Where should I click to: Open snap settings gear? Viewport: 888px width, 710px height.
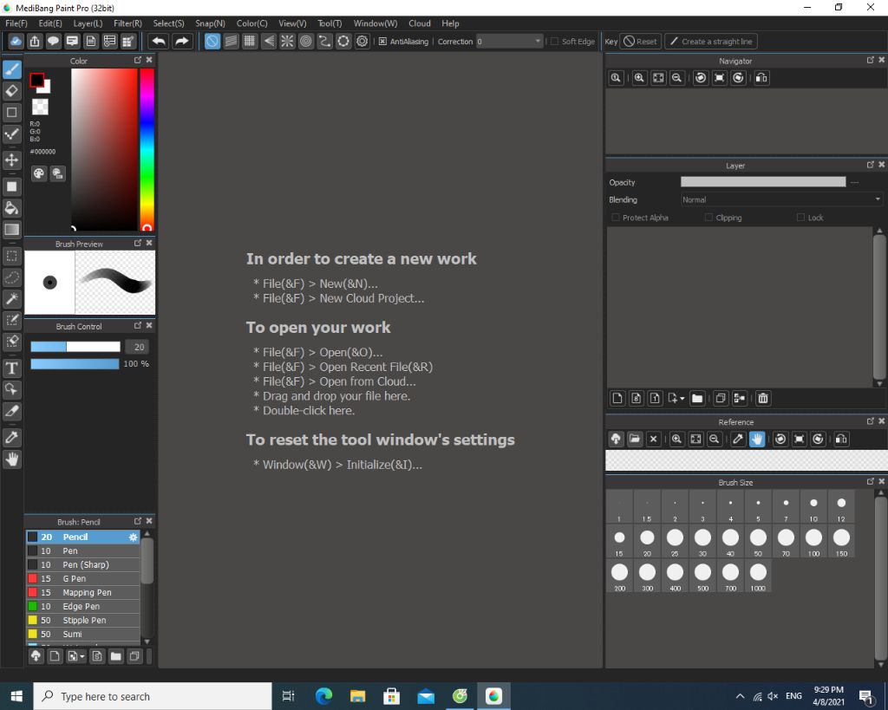362,42
